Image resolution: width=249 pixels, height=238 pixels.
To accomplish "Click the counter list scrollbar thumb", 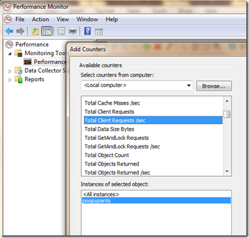I will click(227, 114).
